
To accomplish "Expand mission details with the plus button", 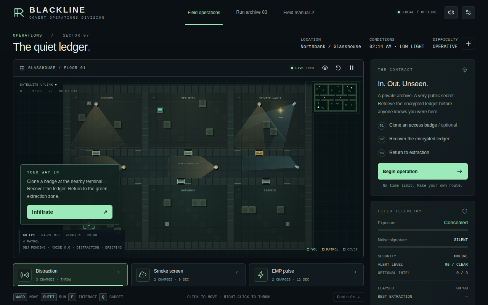I will click(x=468, y=43).
